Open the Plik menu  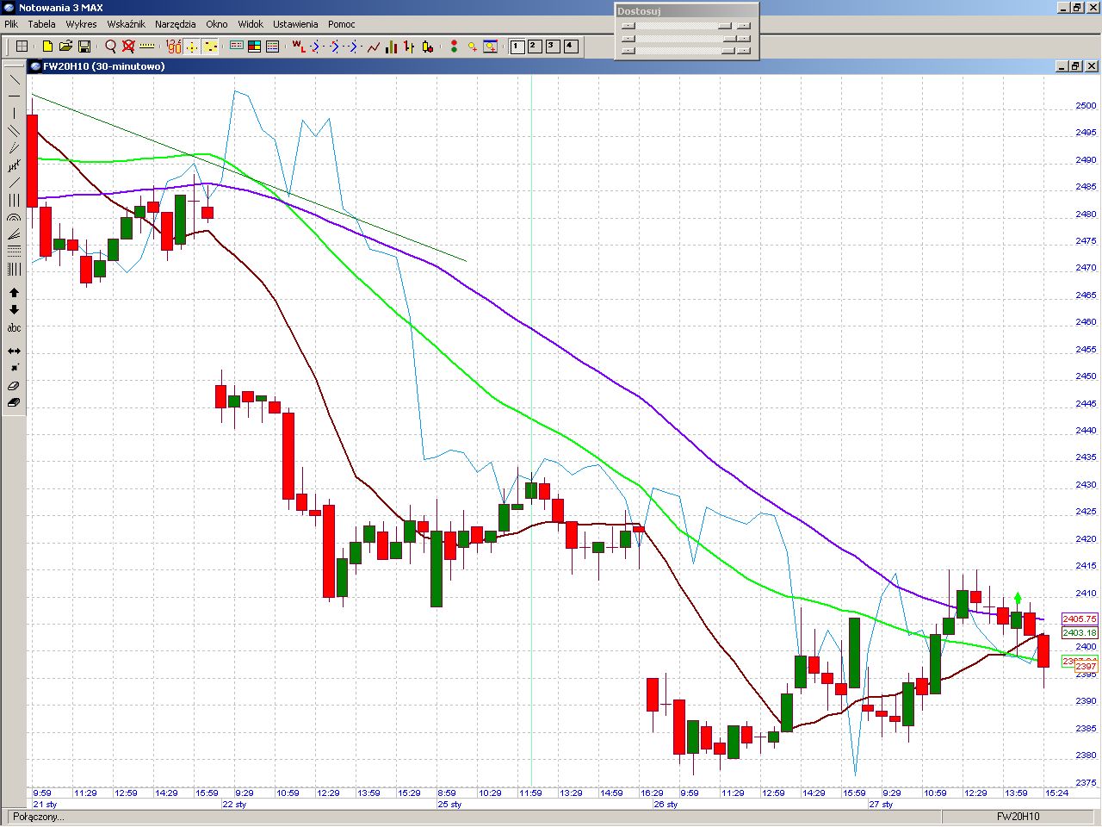(11, 24)
